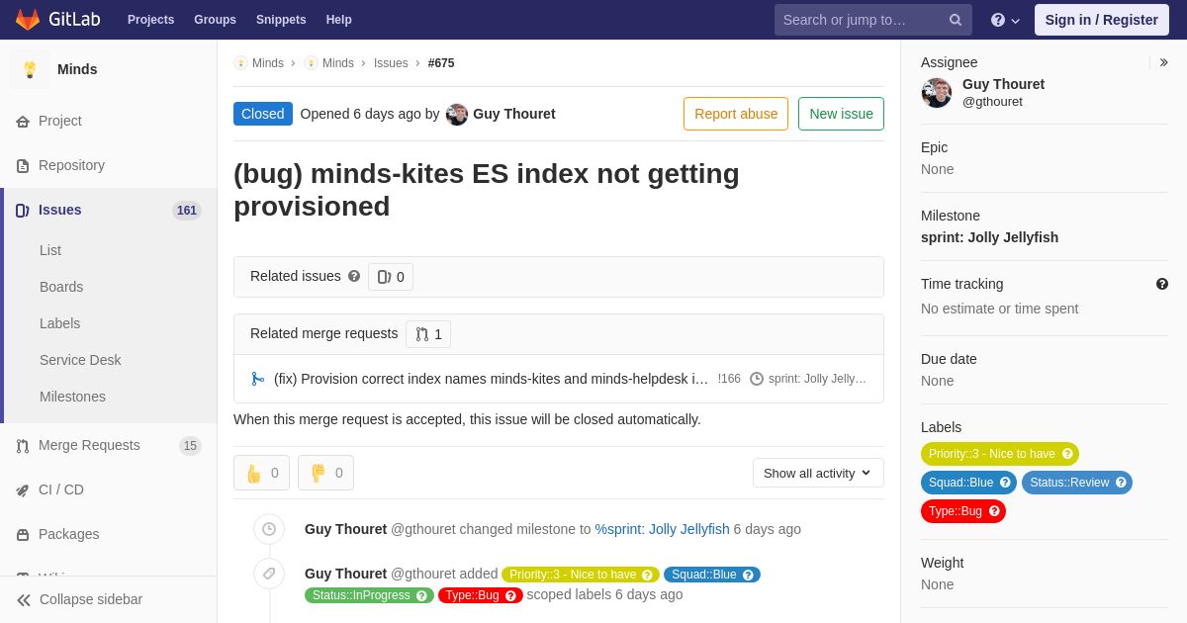1187x623 pixels.
Task: Click the Packages icon in sidebar
Action: point(23,535)
